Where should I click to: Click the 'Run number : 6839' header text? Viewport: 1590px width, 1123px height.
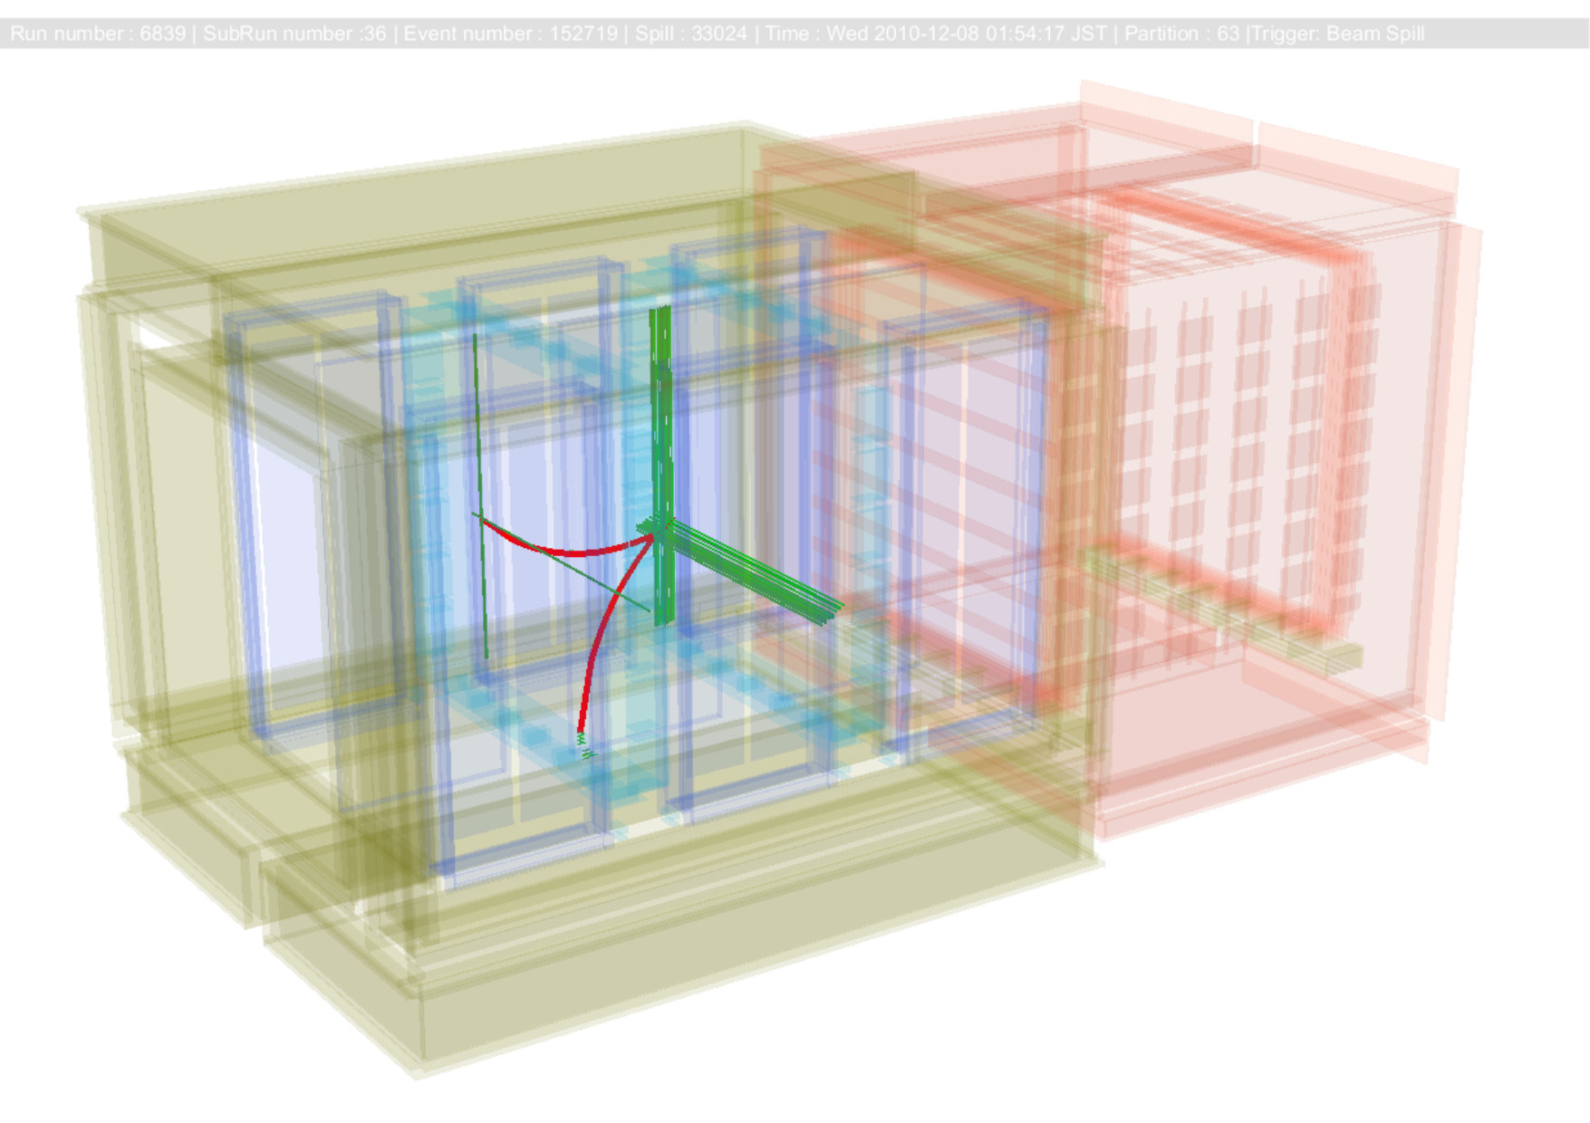(98, 34)
